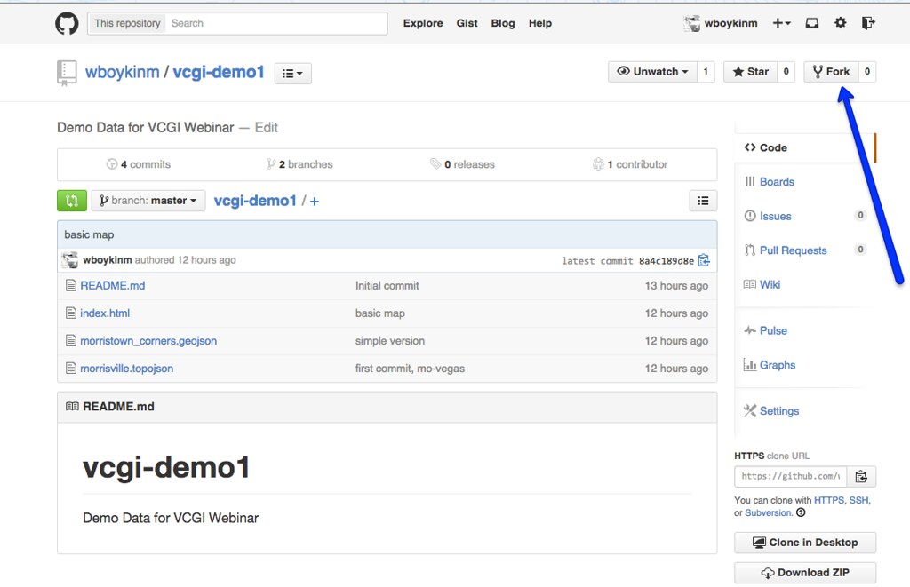Switch clone URL to SSH
Image resolution: width=910 pixels, height=587 pixels.
coord(858,500)
